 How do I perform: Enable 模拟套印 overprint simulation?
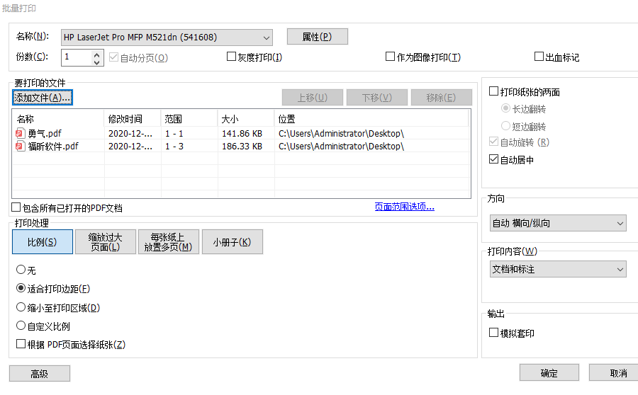point(493,333)
